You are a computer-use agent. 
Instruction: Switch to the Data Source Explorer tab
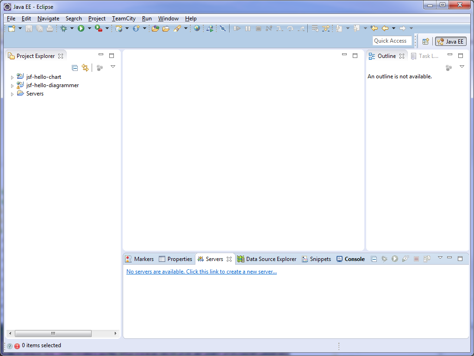(271, 259)
